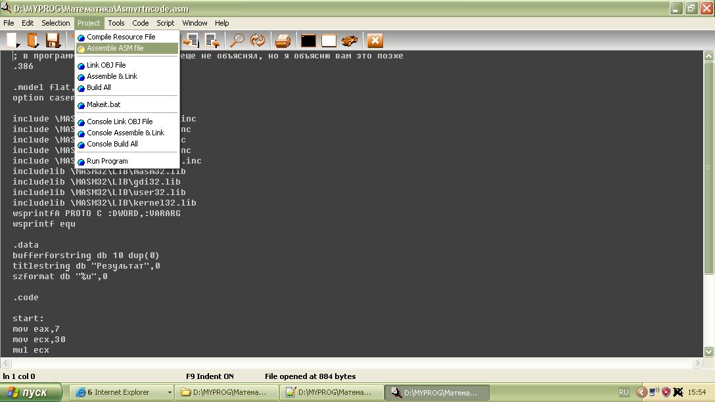
Task: Click 'wsprintfA PROTO C' line
Action: [x=96, y=213]
